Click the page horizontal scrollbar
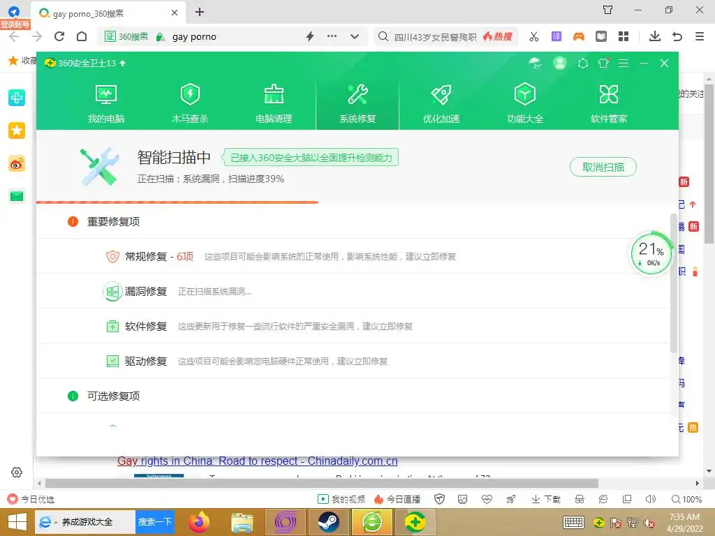The height and width of the screenshot is (536, 715). [x=322, y=483]
